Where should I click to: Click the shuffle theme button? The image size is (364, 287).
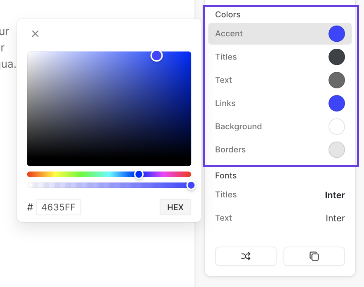click(x=246, y=256)
